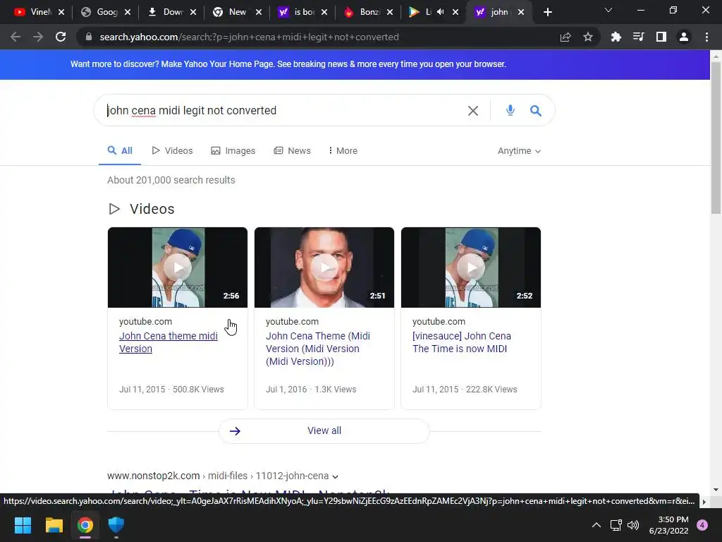Bookmark this page with the star icon
This screenshot has height=542, width=722.
(x=588, y=37)
